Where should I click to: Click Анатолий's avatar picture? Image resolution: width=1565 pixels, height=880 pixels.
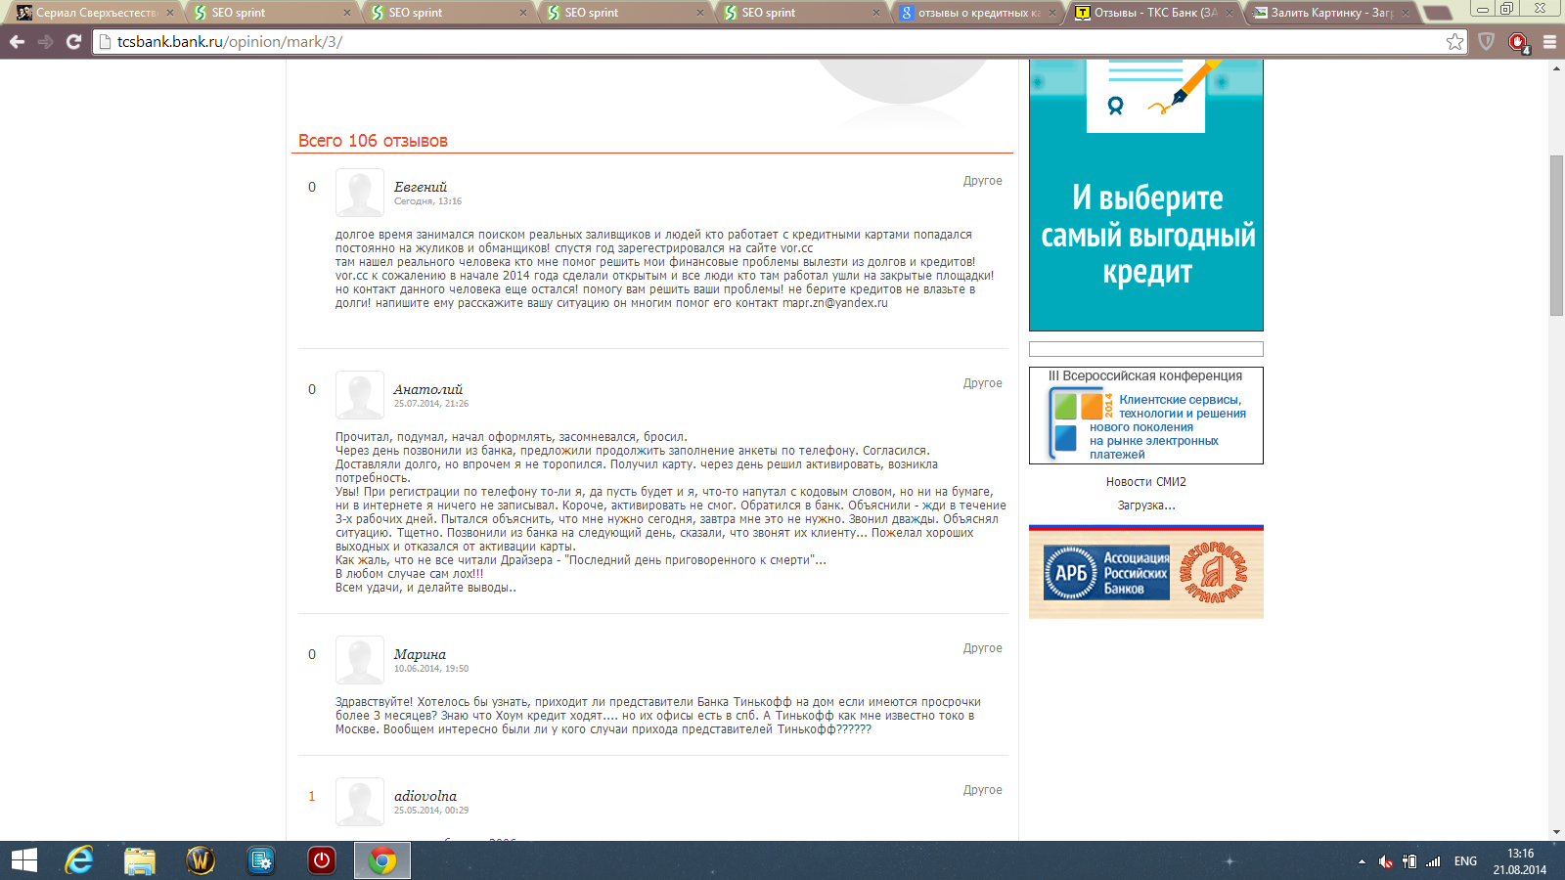pos(360,395)
